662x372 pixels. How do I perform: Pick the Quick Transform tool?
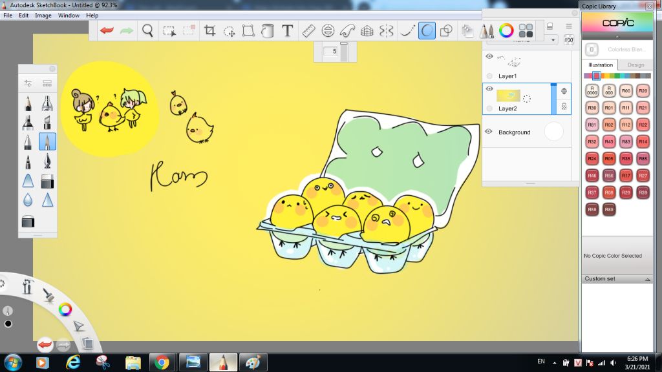pyautogui.click(x=230, y=31)
